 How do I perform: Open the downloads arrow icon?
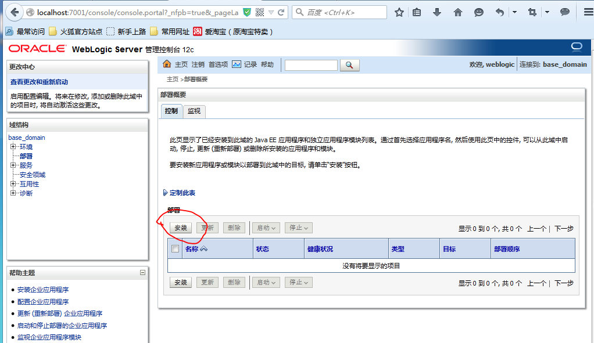coord(437,13)
